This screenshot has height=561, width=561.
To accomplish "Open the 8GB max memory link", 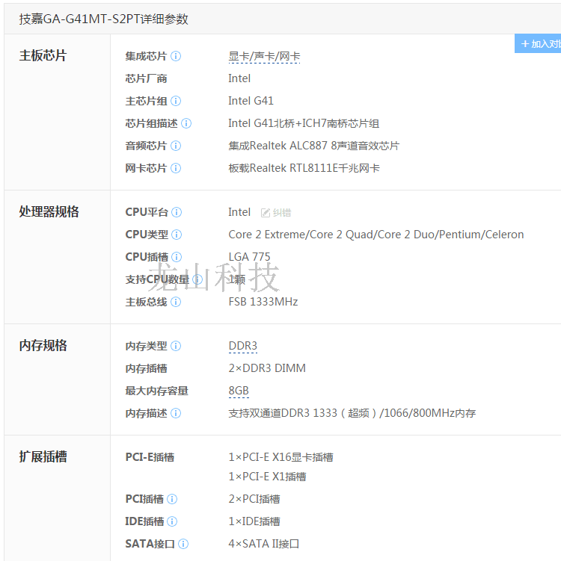I will click(x=239, y=391).
